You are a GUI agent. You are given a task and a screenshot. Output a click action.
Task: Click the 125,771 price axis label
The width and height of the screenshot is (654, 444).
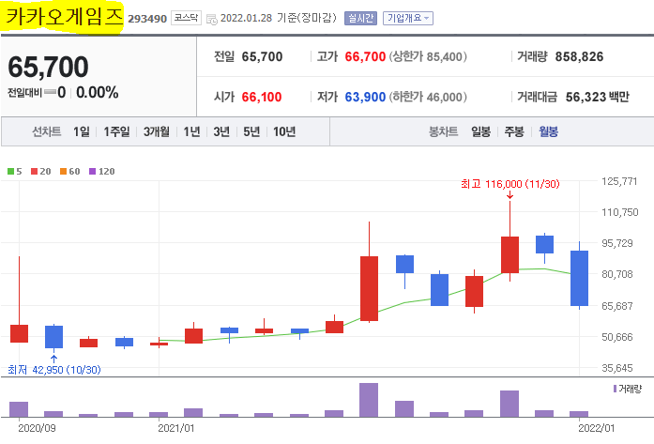coord(620,181)
